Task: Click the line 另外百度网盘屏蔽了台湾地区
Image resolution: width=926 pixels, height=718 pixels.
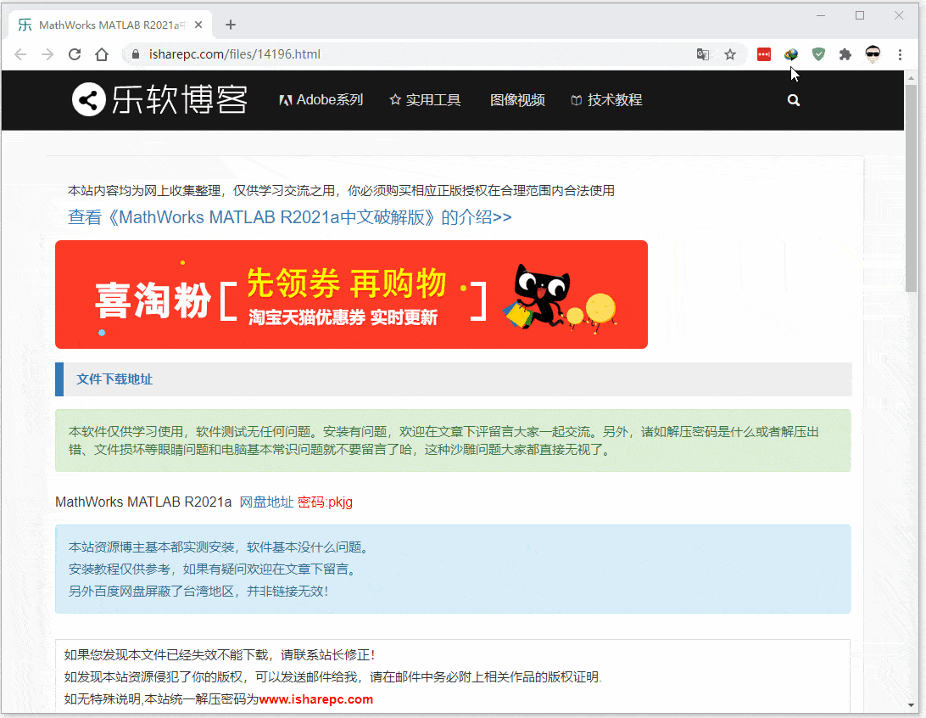Action: point(198,591)
